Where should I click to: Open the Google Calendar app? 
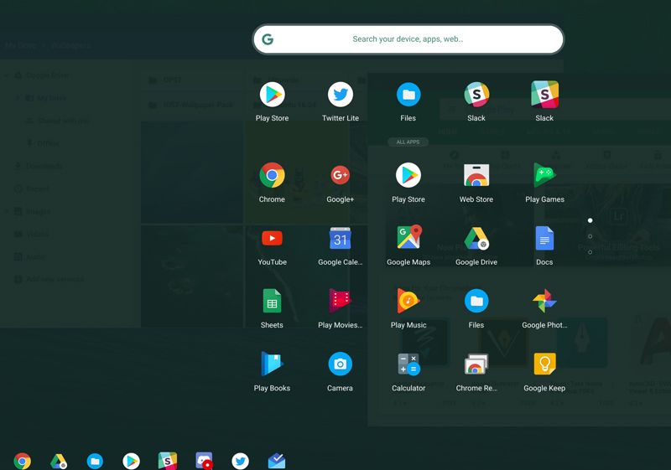click(340, 239)
